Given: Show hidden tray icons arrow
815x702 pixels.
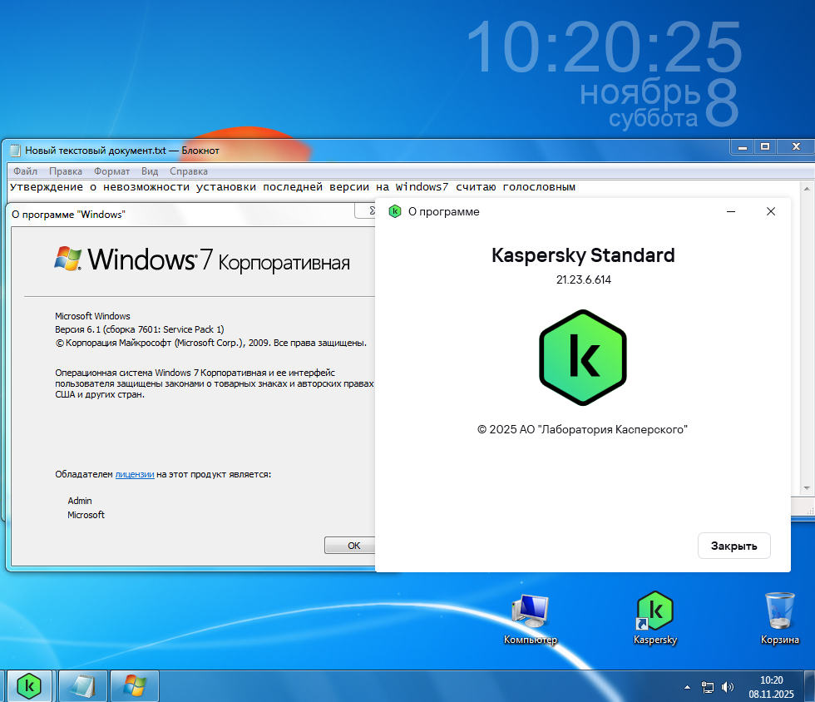Looking at the screenshot, I should (687, 687).
